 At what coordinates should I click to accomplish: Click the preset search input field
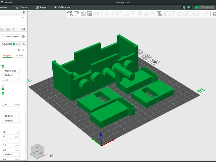coord(8,50)
